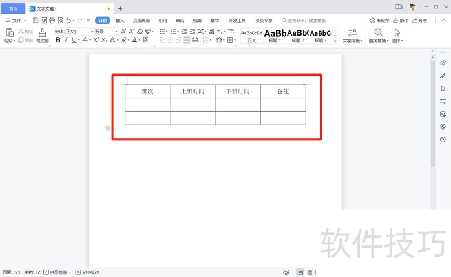Switch to Page Layout (页面布局) tab

click(142, 20)
